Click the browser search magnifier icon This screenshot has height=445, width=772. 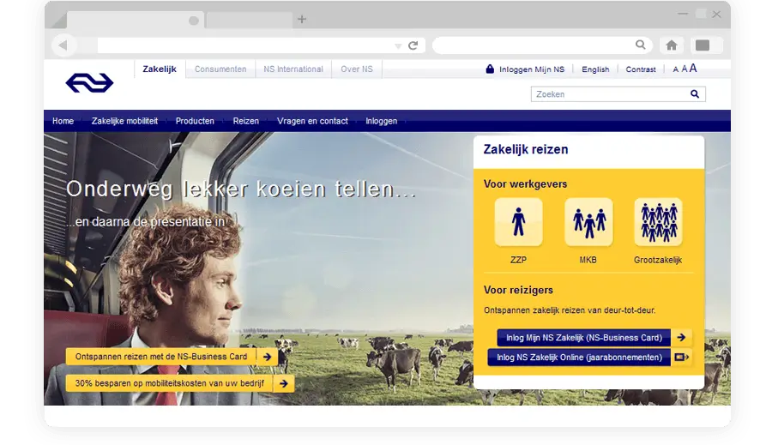point(640,45)
